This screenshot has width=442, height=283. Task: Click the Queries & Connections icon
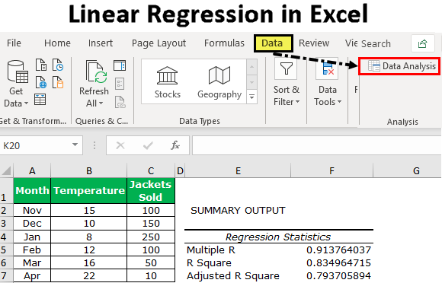[x=120, y=65]
